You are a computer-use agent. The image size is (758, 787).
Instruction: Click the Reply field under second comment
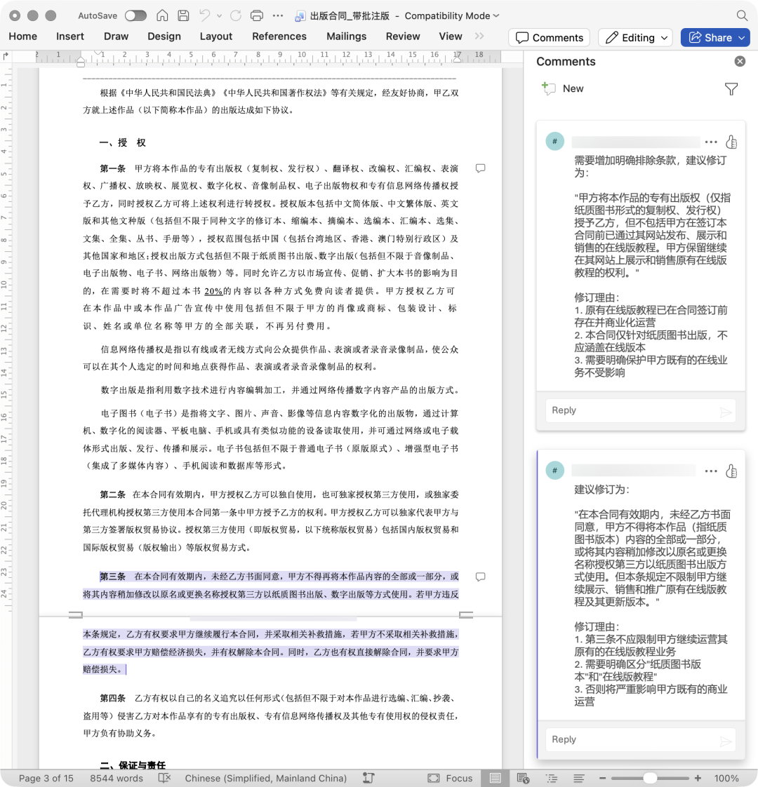point(641,740)
